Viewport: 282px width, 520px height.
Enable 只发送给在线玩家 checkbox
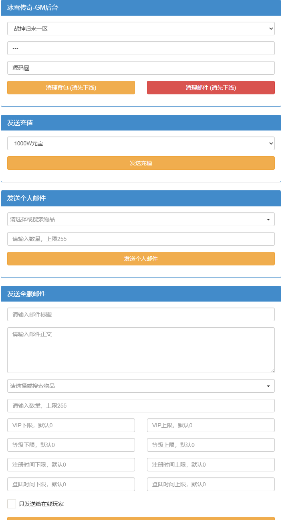12,504
